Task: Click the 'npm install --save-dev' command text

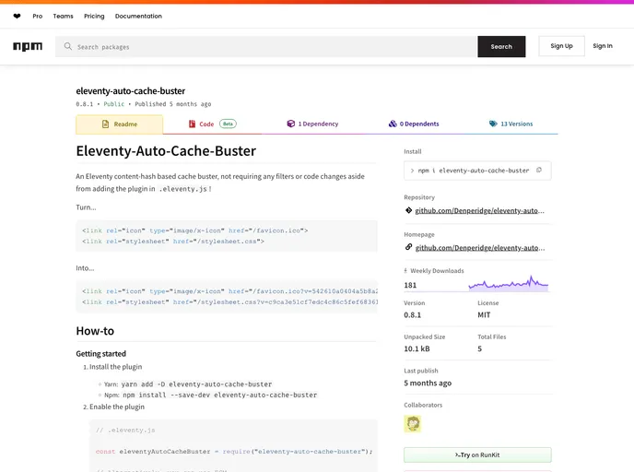Action: tap(220, 395)
